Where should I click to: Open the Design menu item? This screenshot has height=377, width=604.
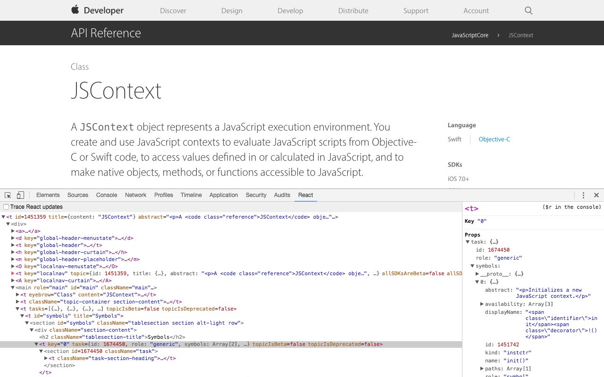(x=232, y=10)
